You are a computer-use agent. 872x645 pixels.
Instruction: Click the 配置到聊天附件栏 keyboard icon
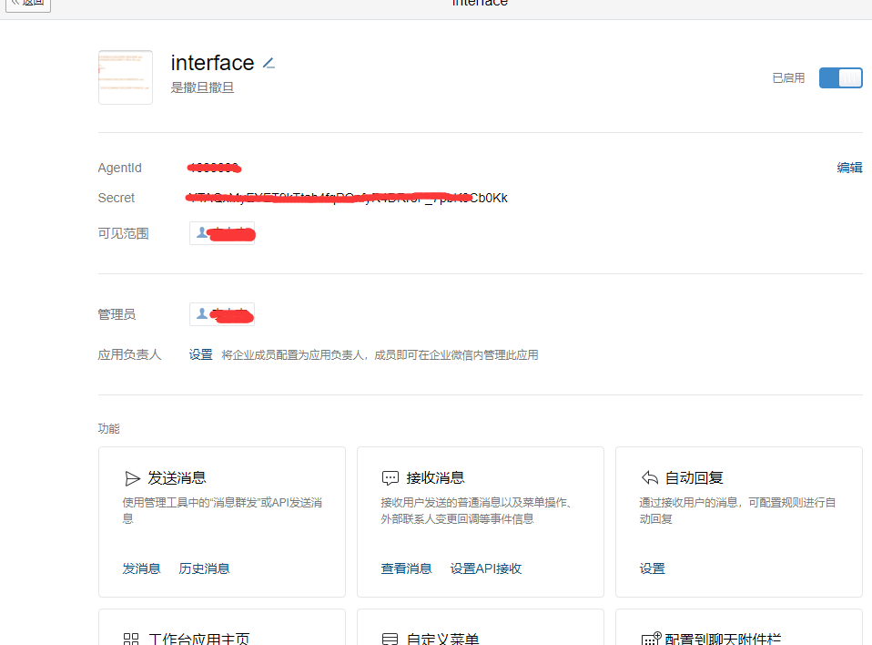651,639
